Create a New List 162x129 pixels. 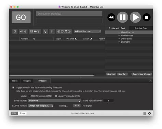point(111,74)
